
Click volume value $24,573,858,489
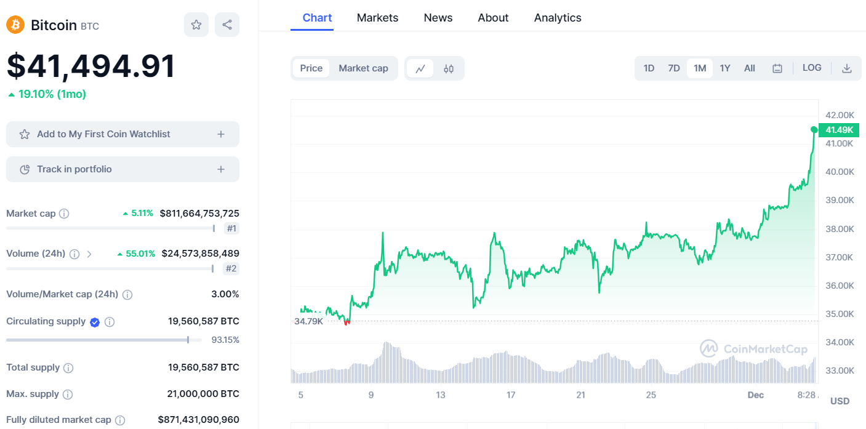(201, 254)
